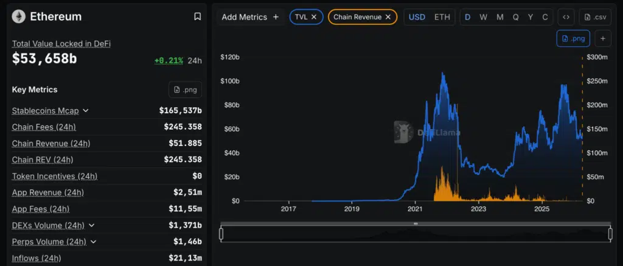This screenshot has height=266, width=623.
Task: Expand the Stablecoins Mcap breakdown
Action: coord(85,111)
